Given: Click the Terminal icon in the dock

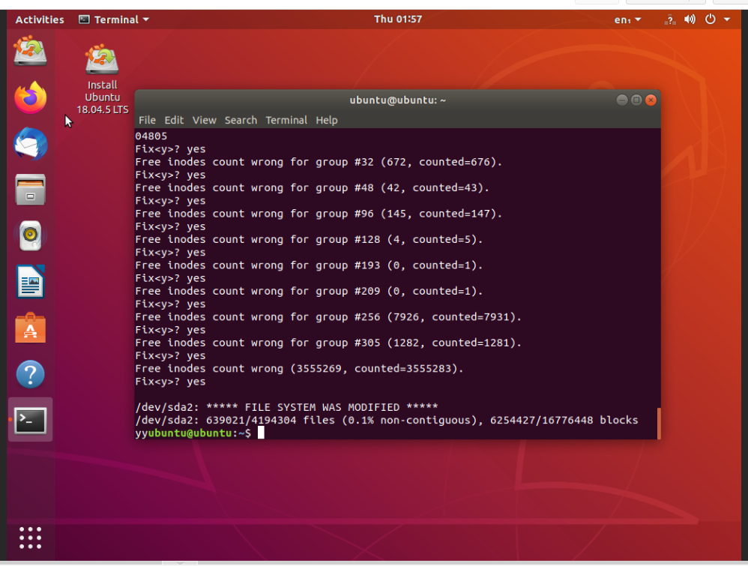Looking at the screenshot, I should coord(31,421).
